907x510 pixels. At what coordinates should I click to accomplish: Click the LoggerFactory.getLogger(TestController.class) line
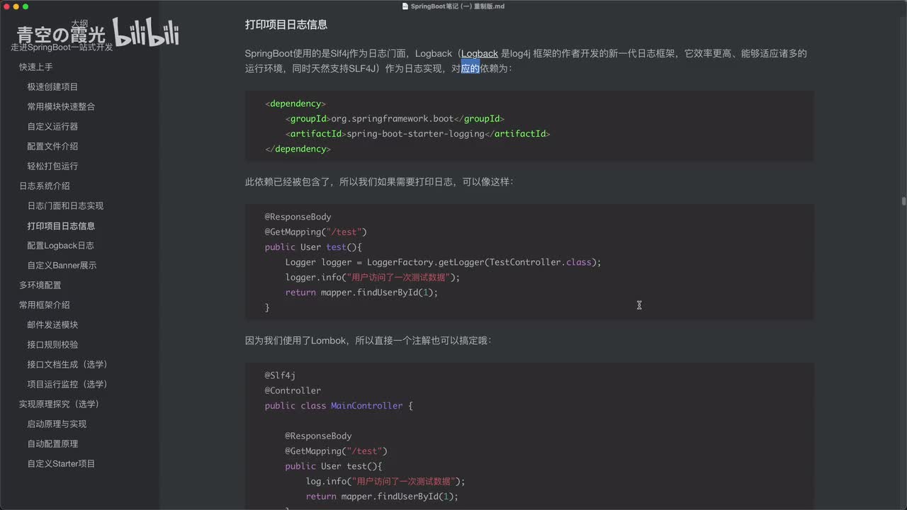click(x=443, y=262)
